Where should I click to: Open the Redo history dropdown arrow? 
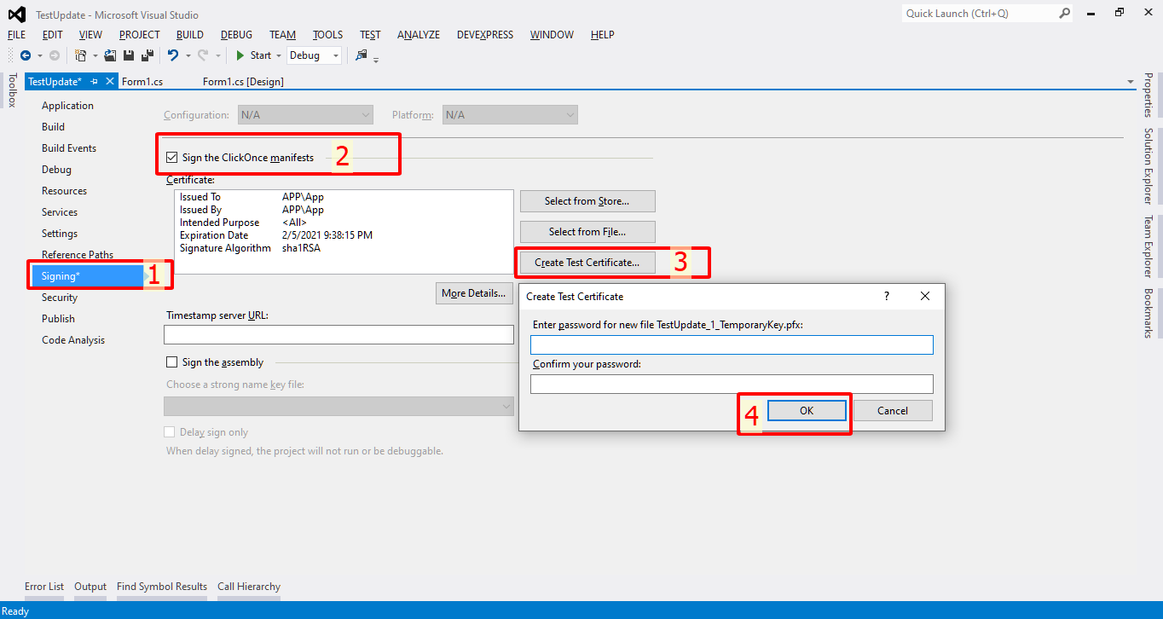217,55
